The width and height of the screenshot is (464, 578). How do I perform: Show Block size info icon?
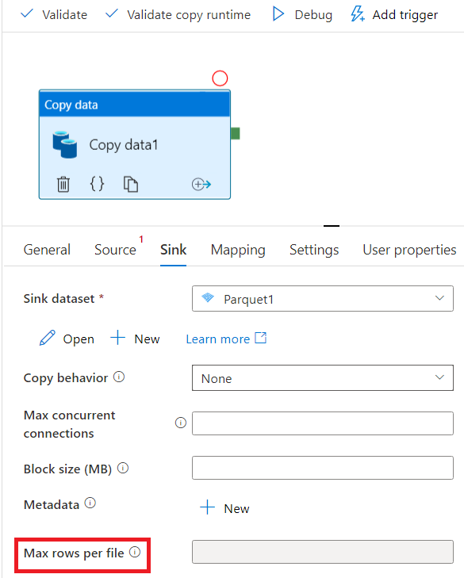click(123, 468)
